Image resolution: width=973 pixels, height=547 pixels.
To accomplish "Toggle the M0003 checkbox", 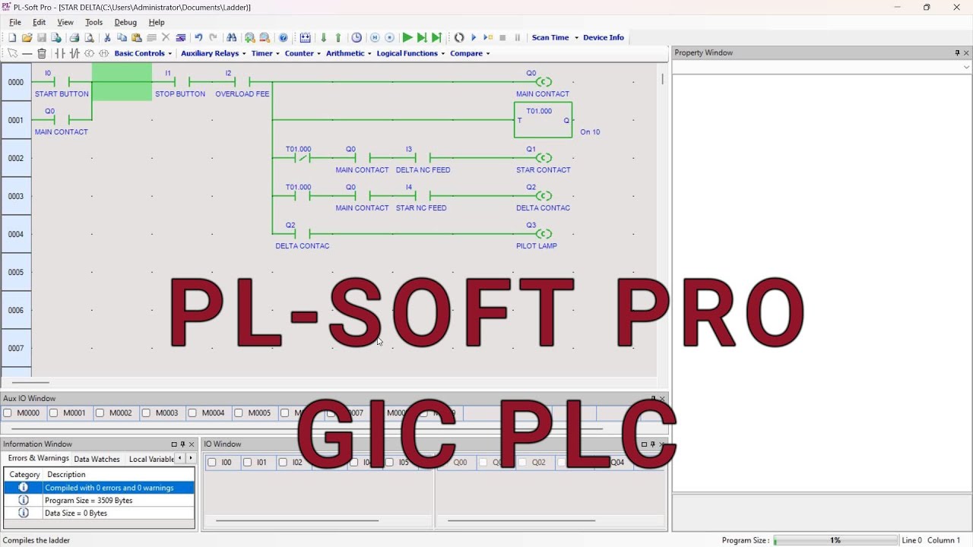I will pyautogui.click(x=146, y=413).
